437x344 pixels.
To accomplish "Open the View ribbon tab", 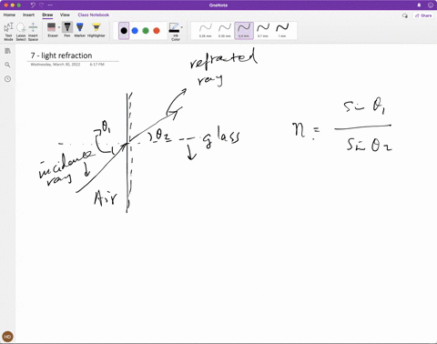I will 65,15.
